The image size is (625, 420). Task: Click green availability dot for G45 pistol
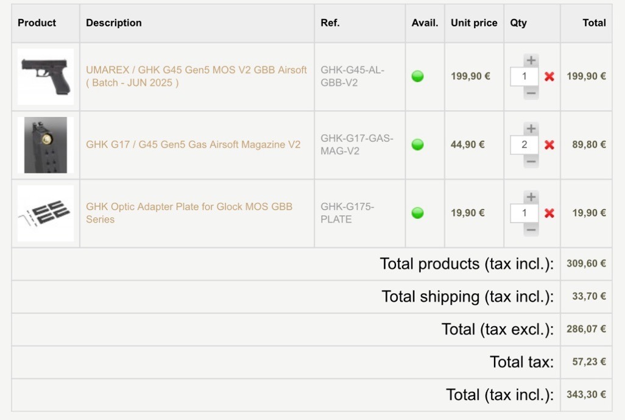(x=417, y=77)
